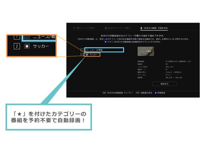
Task: Toggle おまかせ自動録画 オン/オフ in the footer
Action: point(120,93)
